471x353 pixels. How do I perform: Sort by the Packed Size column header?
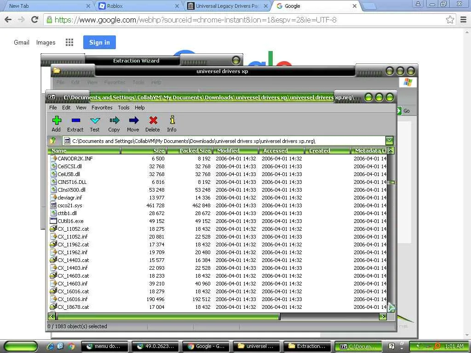[190, 151]
